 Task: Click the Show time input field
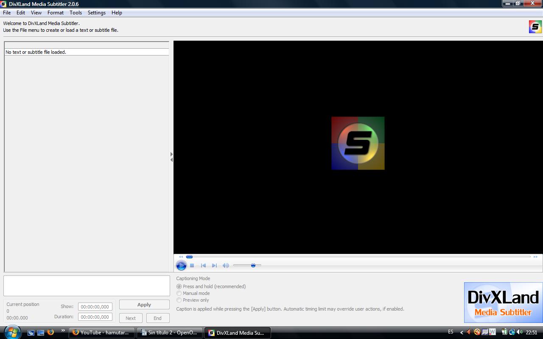[x=95, y=307]
